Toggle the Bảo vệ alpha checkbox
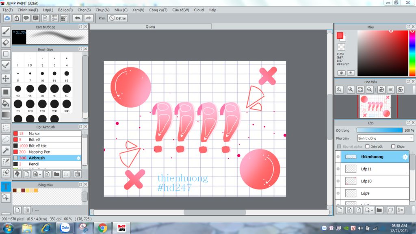This screenshot has width=416, height=234. click(339, 146)
